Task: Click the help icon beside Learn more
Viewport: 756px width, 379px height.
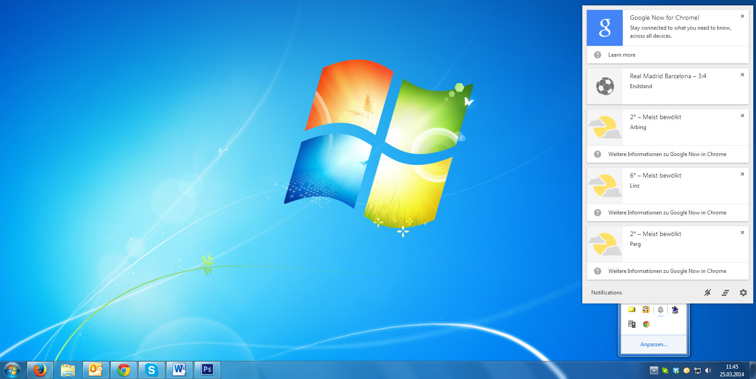Action: (598, 55)
